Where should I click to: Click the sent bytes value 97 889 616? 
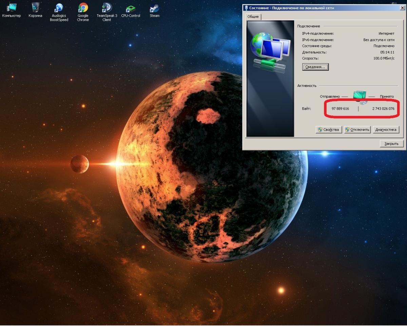[340, 109]
